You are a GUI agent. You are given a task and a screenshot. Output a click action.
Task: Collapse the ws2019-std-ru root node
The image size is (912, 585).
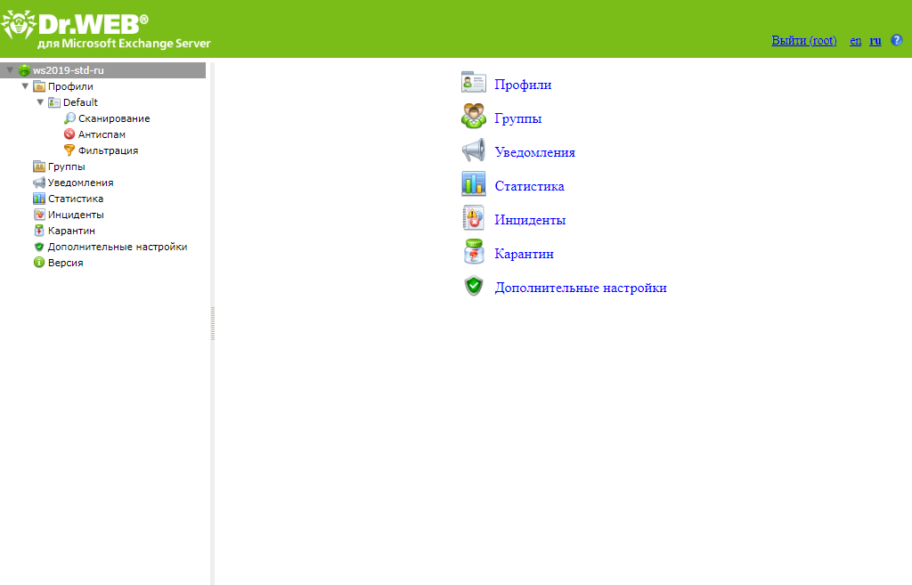pyautogui.click(x=10, y=70)
